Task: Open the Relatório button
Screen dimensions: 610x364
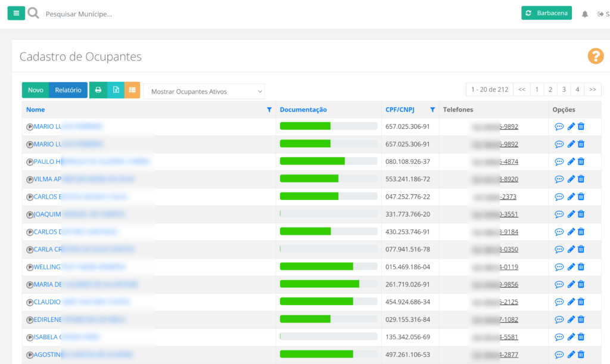Action: [x=68, y=90]
